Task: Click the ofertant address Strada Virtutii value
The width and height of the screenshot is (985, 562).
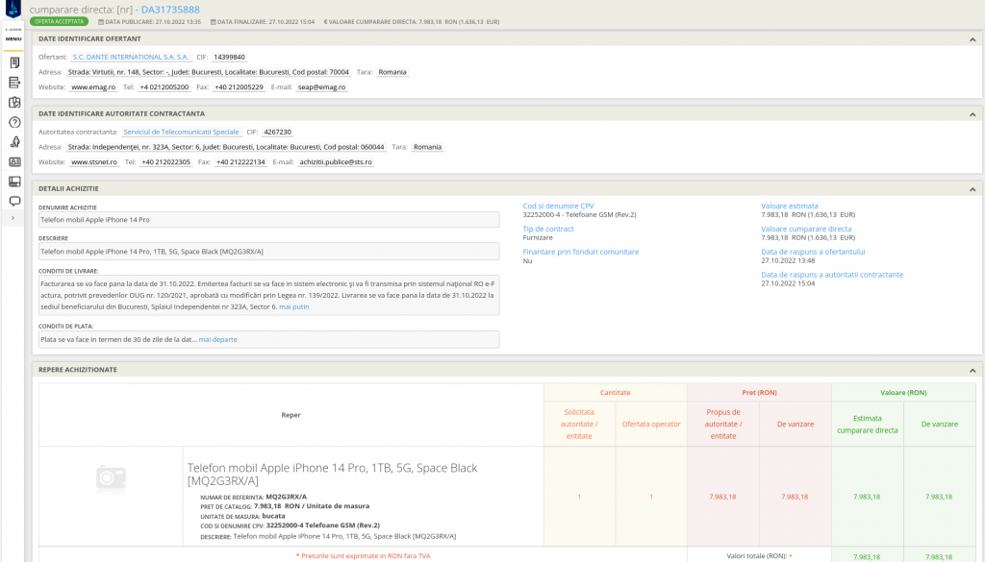Action: click(x=208, y=72)
